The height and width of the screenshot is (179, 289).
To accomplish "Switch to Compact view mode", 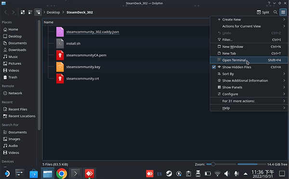I will point(30,13).
